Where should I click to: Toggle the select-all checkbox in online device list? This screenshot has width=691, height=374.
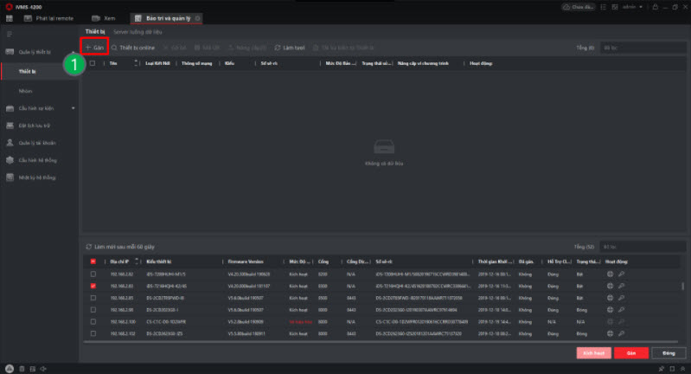(93, 261)
